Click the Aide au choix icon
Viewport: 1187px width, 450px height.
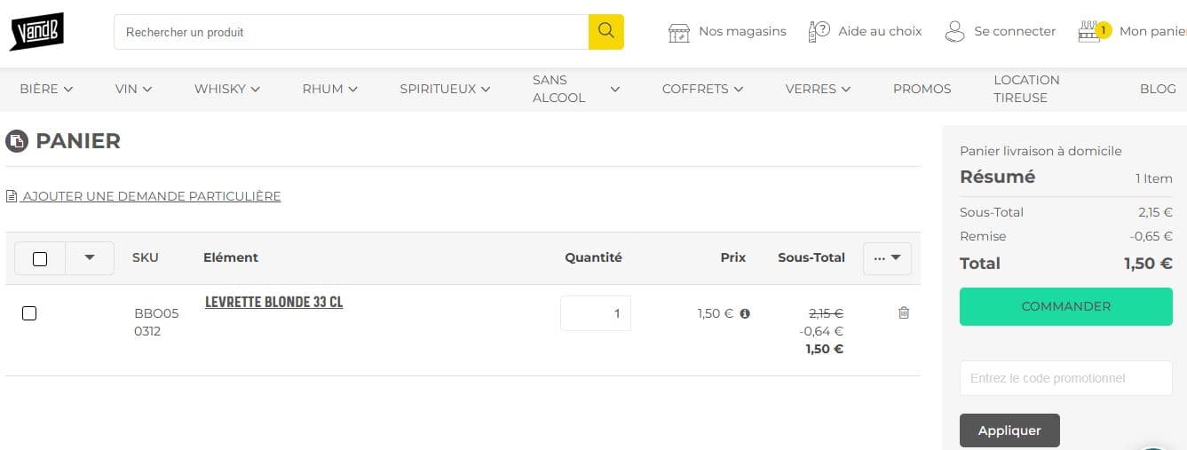[x=819, y=32]
